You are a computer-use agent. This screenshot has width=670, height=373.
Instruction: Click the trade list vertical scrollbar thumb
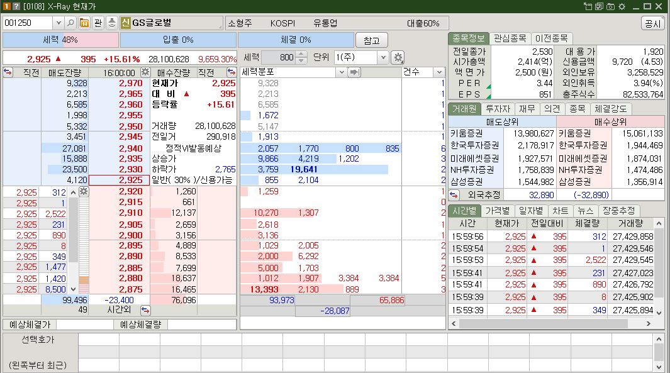click(74, 230)
